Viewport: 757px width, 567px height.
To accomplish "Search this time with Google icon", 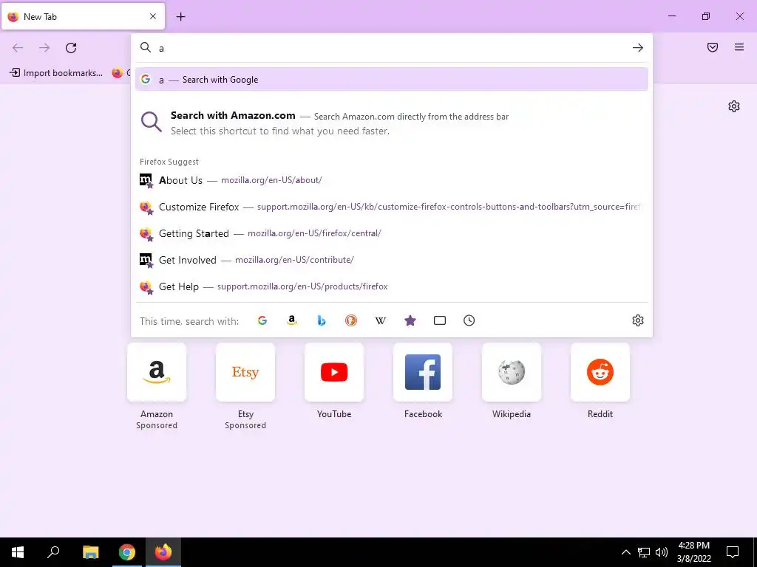I will point(262,320).
